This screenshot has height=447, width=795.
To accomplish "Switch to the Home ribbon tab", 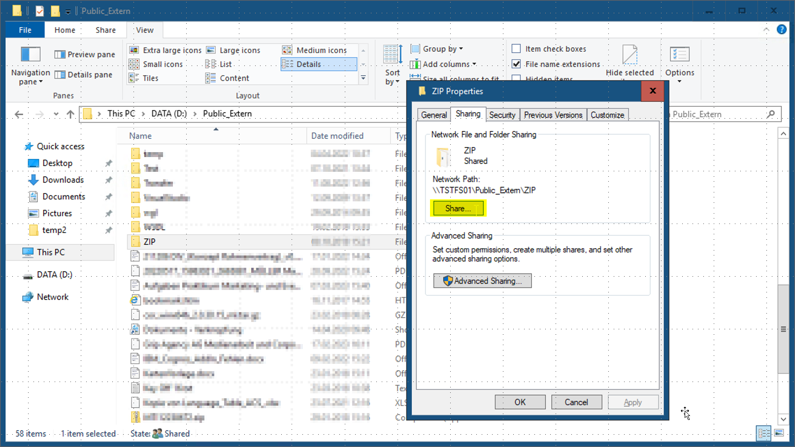I will pyautogui.click(x=65, y=30).
